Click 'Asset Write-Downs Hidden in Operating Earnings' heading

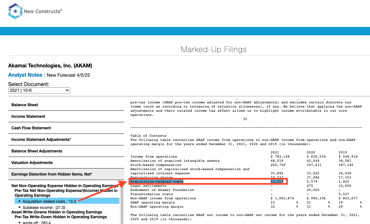coord(57,212)
